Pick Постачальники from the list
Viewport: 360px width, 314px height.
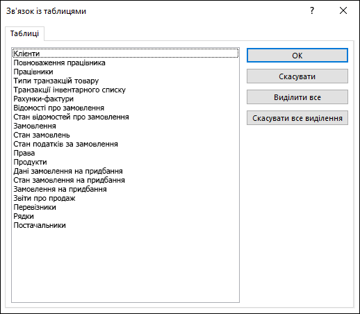coord(125,225)
